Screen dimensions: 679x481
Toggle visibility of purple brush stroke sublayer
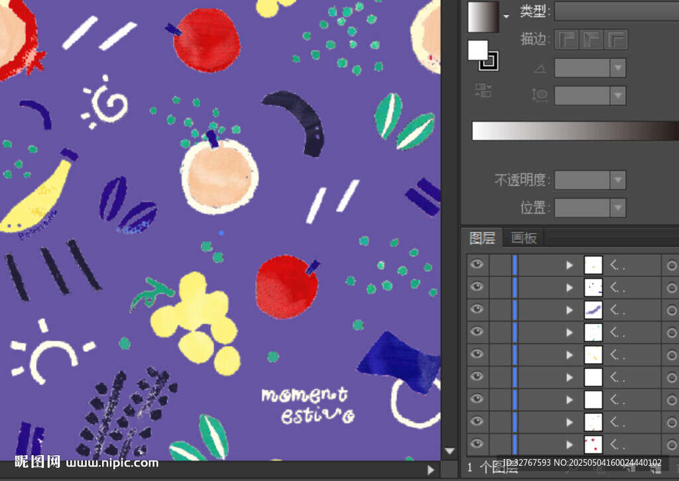click(x=476, y=309)
